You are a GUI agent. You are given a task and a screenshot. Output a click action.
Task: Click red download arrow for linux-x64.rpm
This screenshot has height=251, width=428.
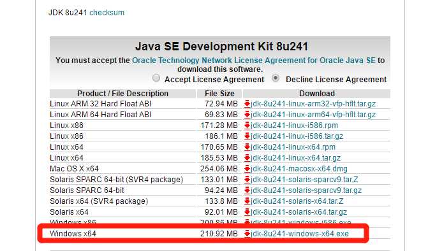coord(247,147)
